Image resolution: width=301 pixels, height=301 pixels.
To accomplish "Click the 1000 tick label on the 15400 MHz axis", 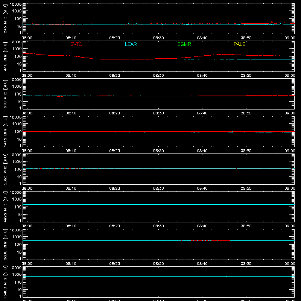I will point(17,275).
